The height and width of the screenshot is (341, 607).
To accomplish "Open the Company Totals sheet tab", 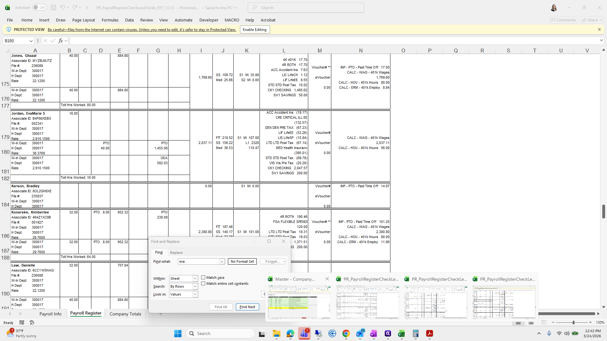I will coord(125,314).
